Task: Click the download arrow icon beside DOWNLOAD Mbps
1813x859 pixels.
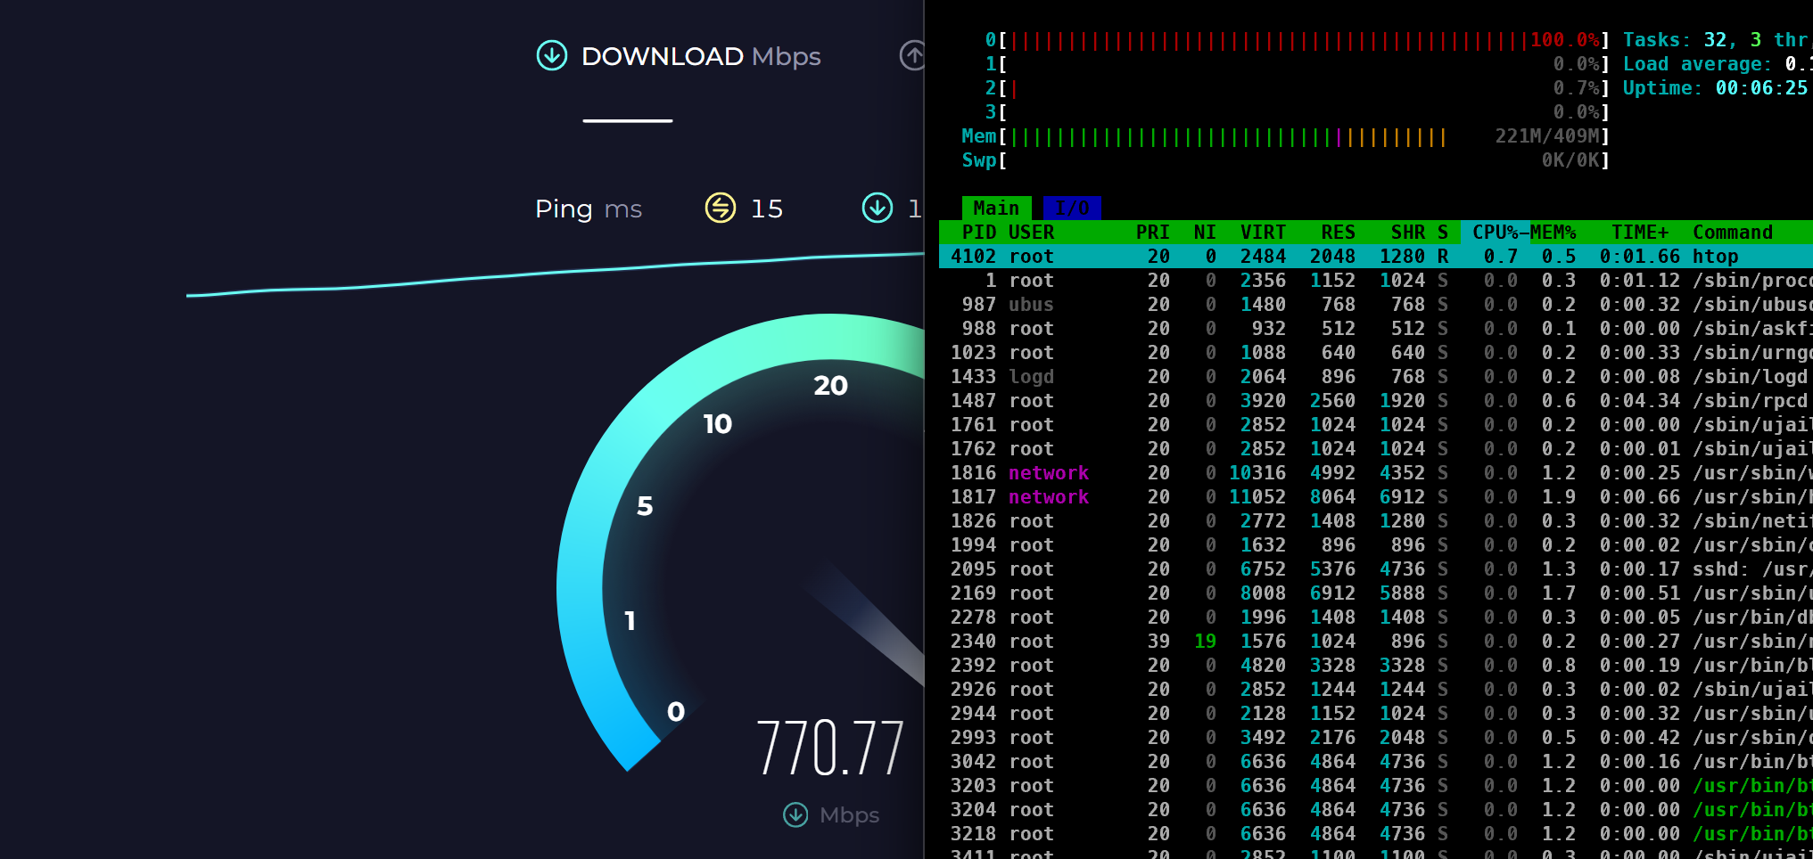Action: pyautogui.click(x=551, y=55)
